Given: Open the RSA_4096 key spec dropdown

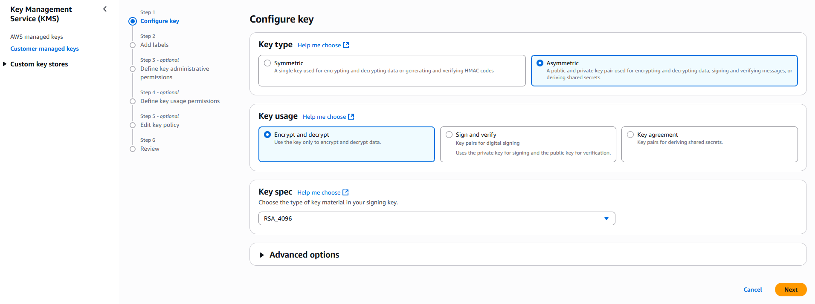Looking at the screenshot, I should [436, 218].
